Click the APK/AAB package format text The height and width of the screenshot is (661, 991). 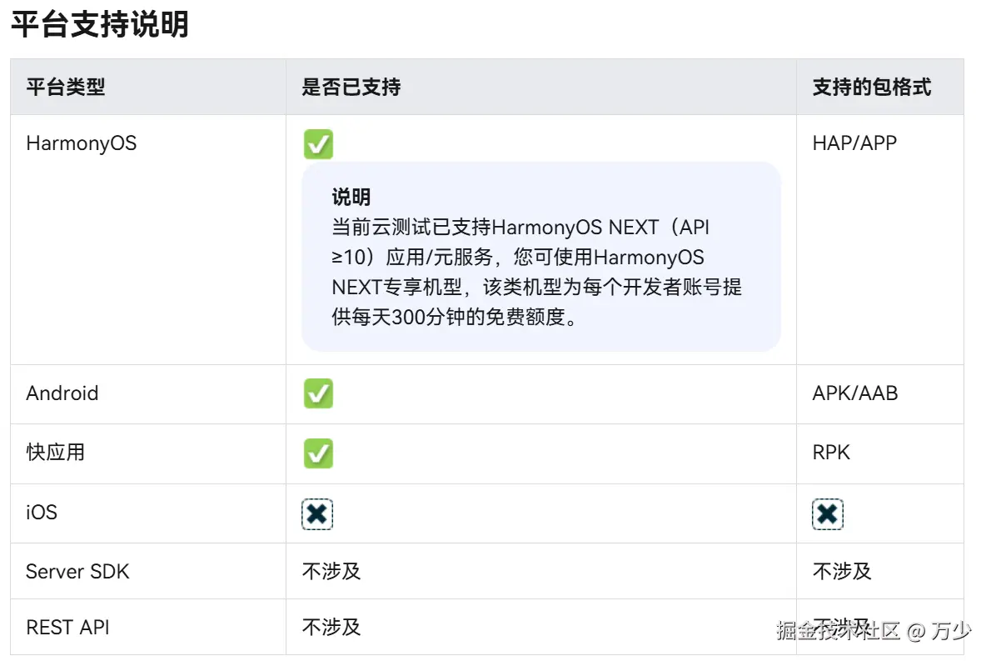click(x=855, y=393)
